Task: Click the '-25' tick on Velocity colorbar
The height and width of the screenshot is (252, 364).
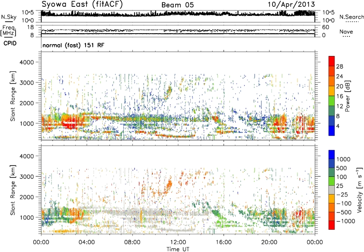Action: [x=342, y=195]
